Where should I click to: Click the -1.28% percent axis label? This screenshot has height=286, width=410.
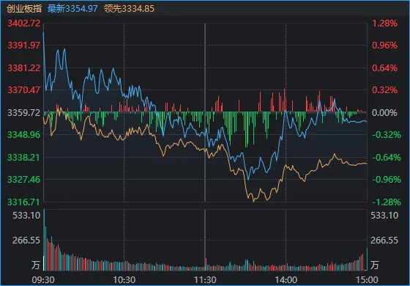tap(387, 202)
